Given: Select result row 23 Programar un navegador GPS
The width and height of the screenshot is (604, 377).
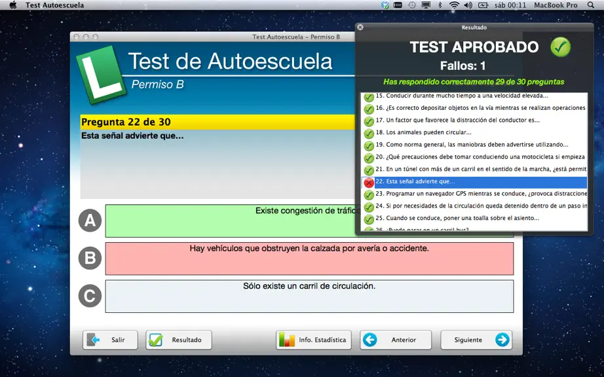Looking at the screenshot, I should click(x=474, y=194).
